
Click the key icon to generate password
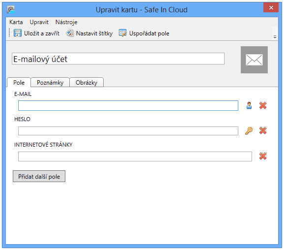click(249, 130)
